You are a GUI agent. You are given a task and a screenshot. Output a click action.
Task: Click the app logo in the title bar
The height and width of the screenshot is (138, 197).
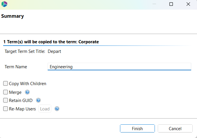click(x=4, y=4)
